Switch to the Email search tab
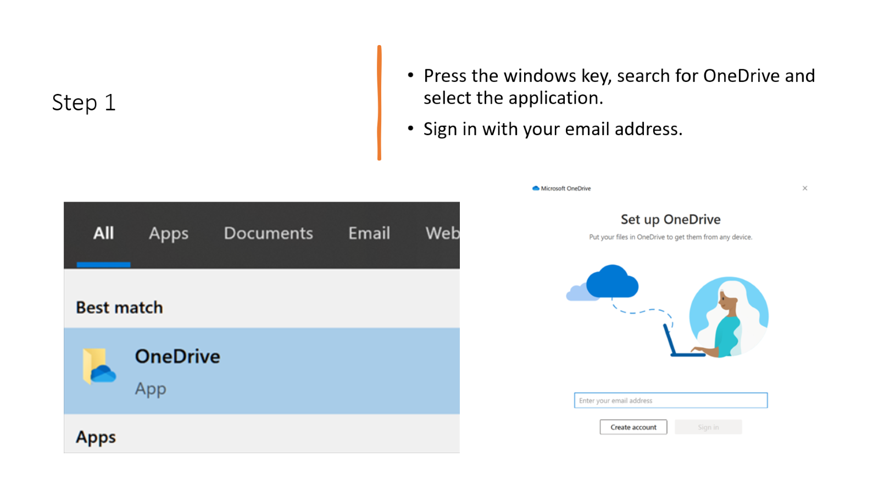 (369, 233)
